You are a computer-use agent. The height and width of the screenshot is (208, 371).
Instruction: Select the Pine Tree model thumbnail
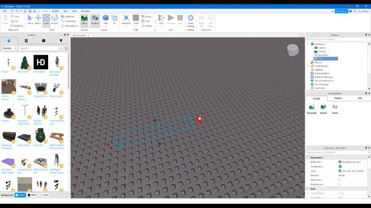(24, 62)
